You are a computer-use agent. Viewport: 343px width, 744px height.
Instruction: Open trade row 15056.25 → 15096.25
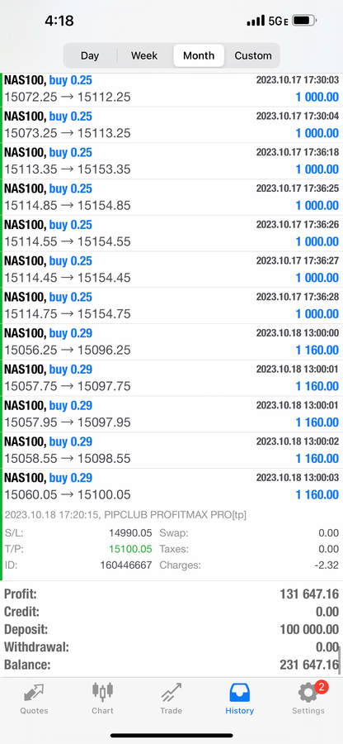(x=172, y=341)
